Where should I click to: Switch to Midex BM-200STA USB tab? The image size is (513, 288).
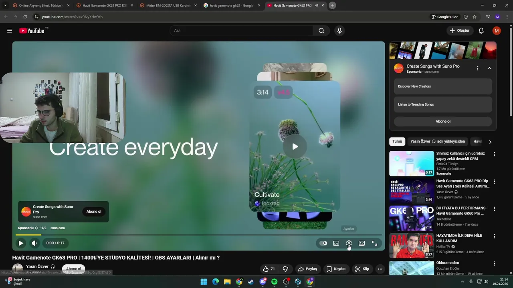tap(168, 6)
